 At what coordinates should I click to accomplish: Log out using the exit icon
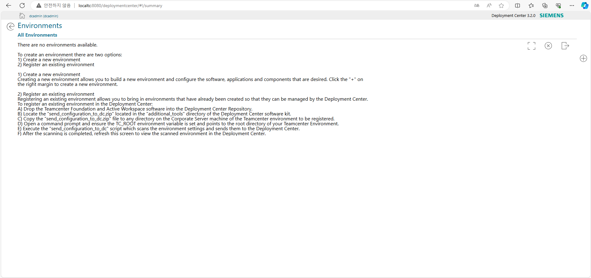click(565, 46)
